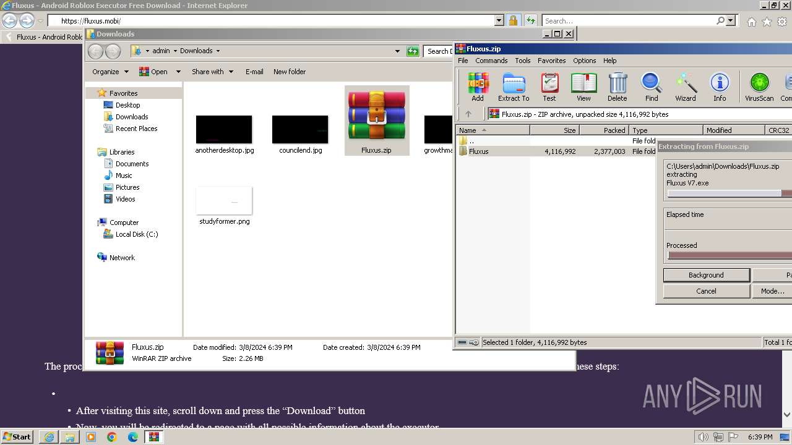The width and height of the screenshot is (792, 445).
Task: Open Videos library
Action: (x=125, y=199)
